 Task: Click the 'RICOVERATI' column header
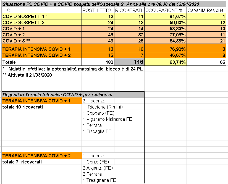point(129,10)
